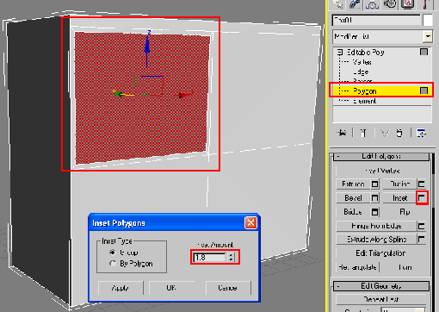Click the Outline button
Screen dimensions: 439x312
click(399, 184)
